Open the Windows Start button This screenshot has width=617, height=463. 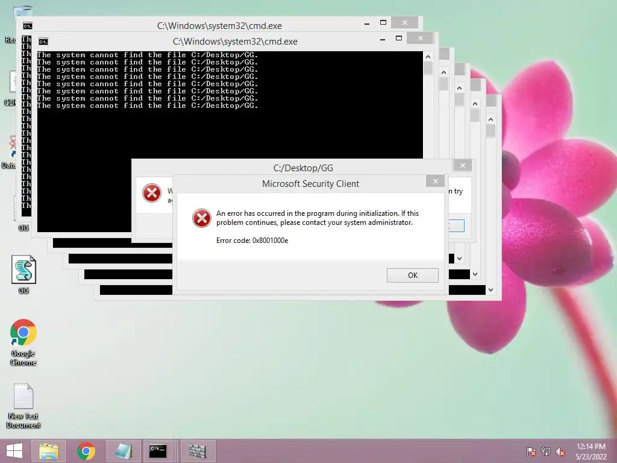point(14,451)
